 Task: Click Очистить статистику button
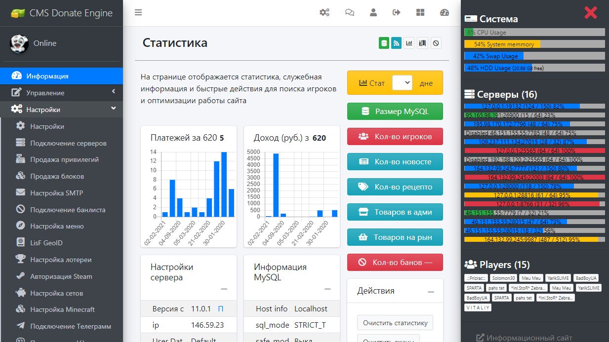395,323
